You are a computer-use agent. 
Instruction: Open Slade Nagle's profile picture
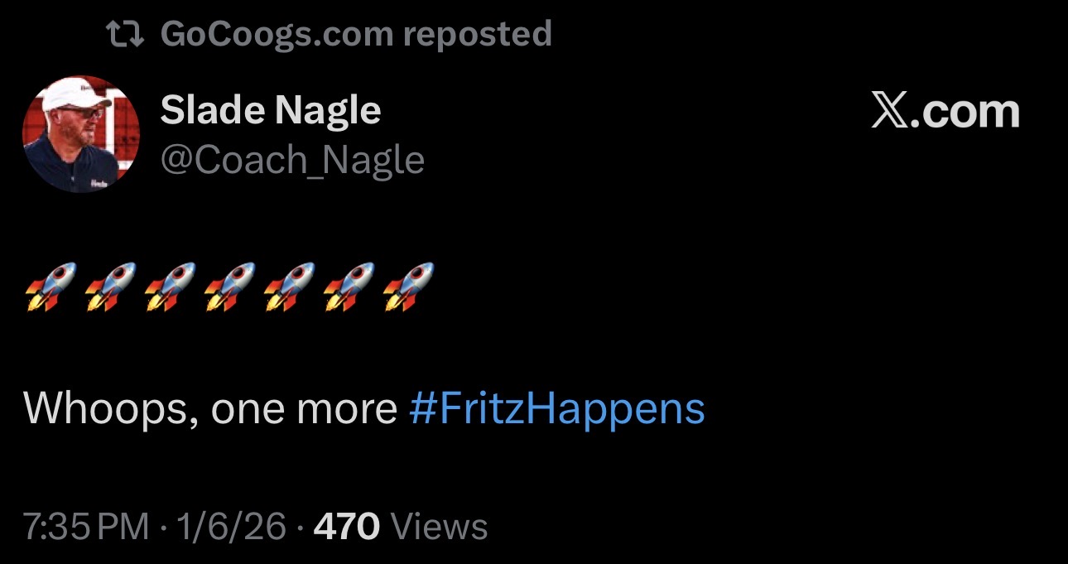[x=80, y=134]
